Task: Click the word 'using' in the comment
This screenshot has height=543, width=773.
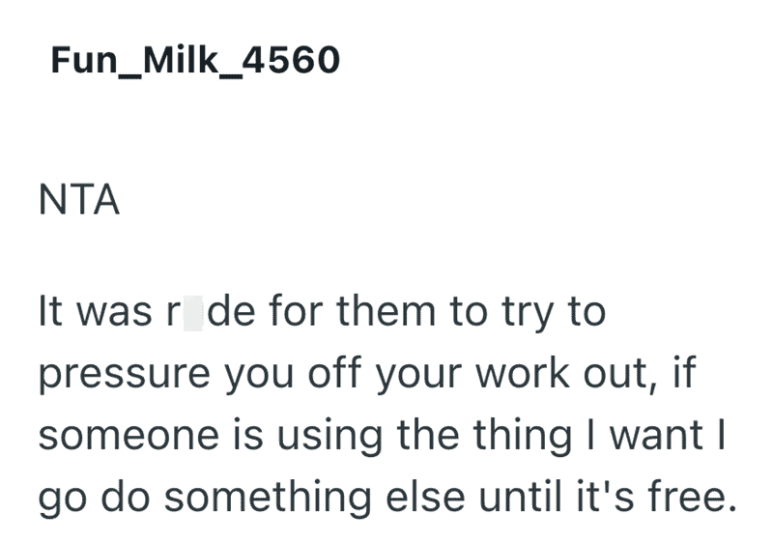Action: click(x=329, y=437)
